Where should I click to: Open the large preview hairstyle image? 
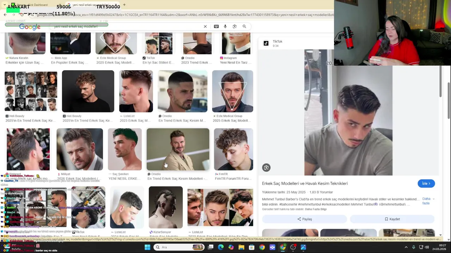coord(348,112)
